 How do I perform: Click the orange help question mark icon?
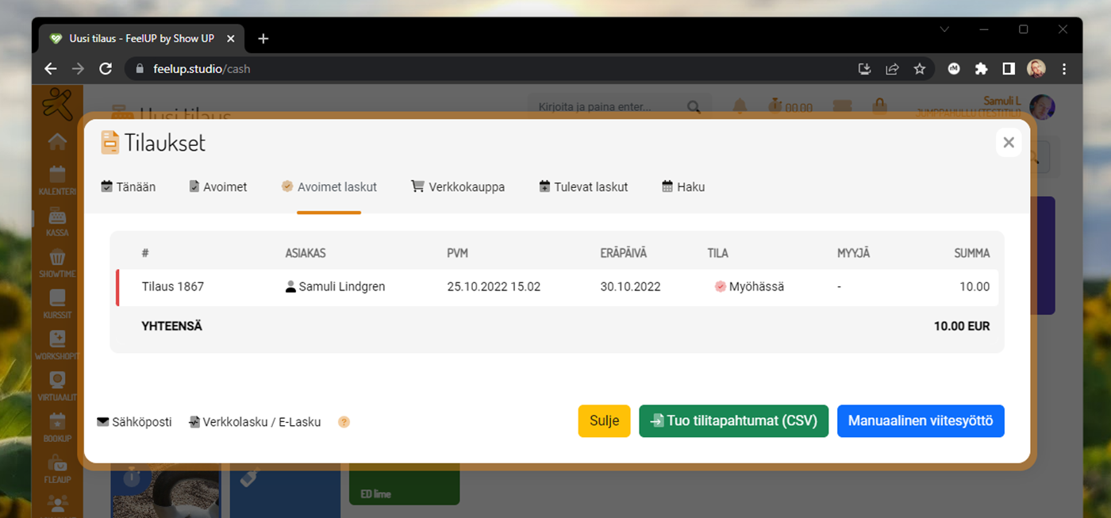(344, 422)
